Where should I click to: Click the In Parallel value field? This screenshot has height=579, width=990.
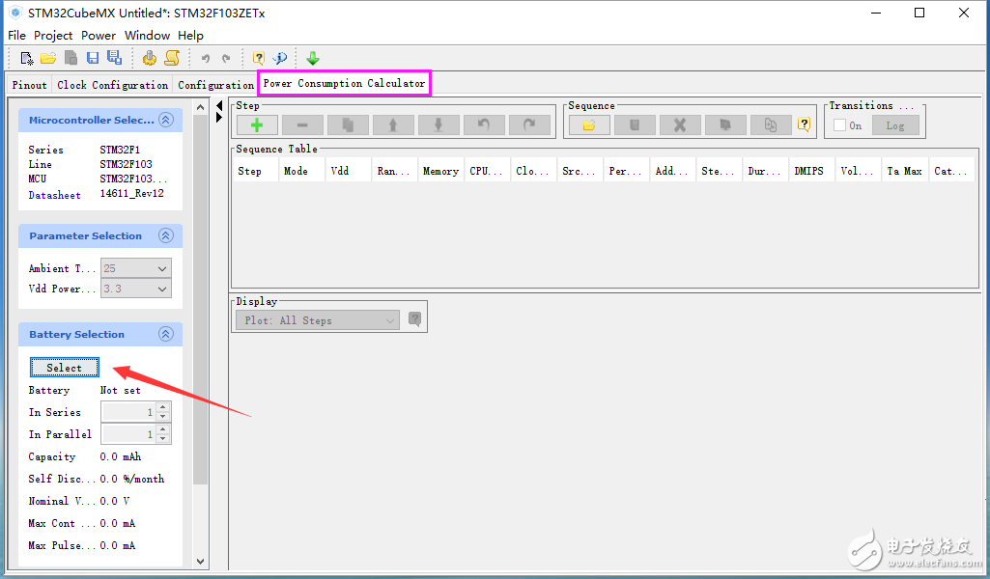coord(128,434)
